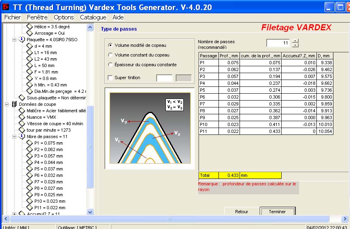Click the diamond icon beside d = 4 mm

[30, 46]
